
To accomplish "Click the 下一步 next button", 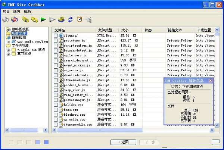I will (x=150, y=142).
